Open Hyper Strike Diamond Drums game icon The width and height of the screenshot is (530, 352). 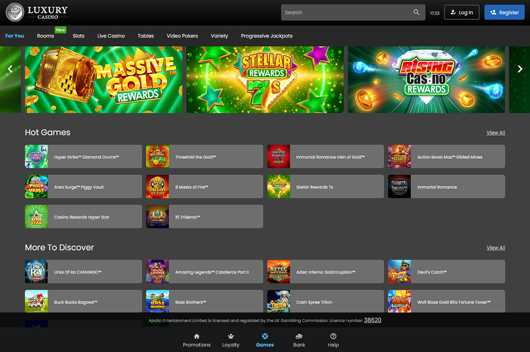click(x=36, y=157)
